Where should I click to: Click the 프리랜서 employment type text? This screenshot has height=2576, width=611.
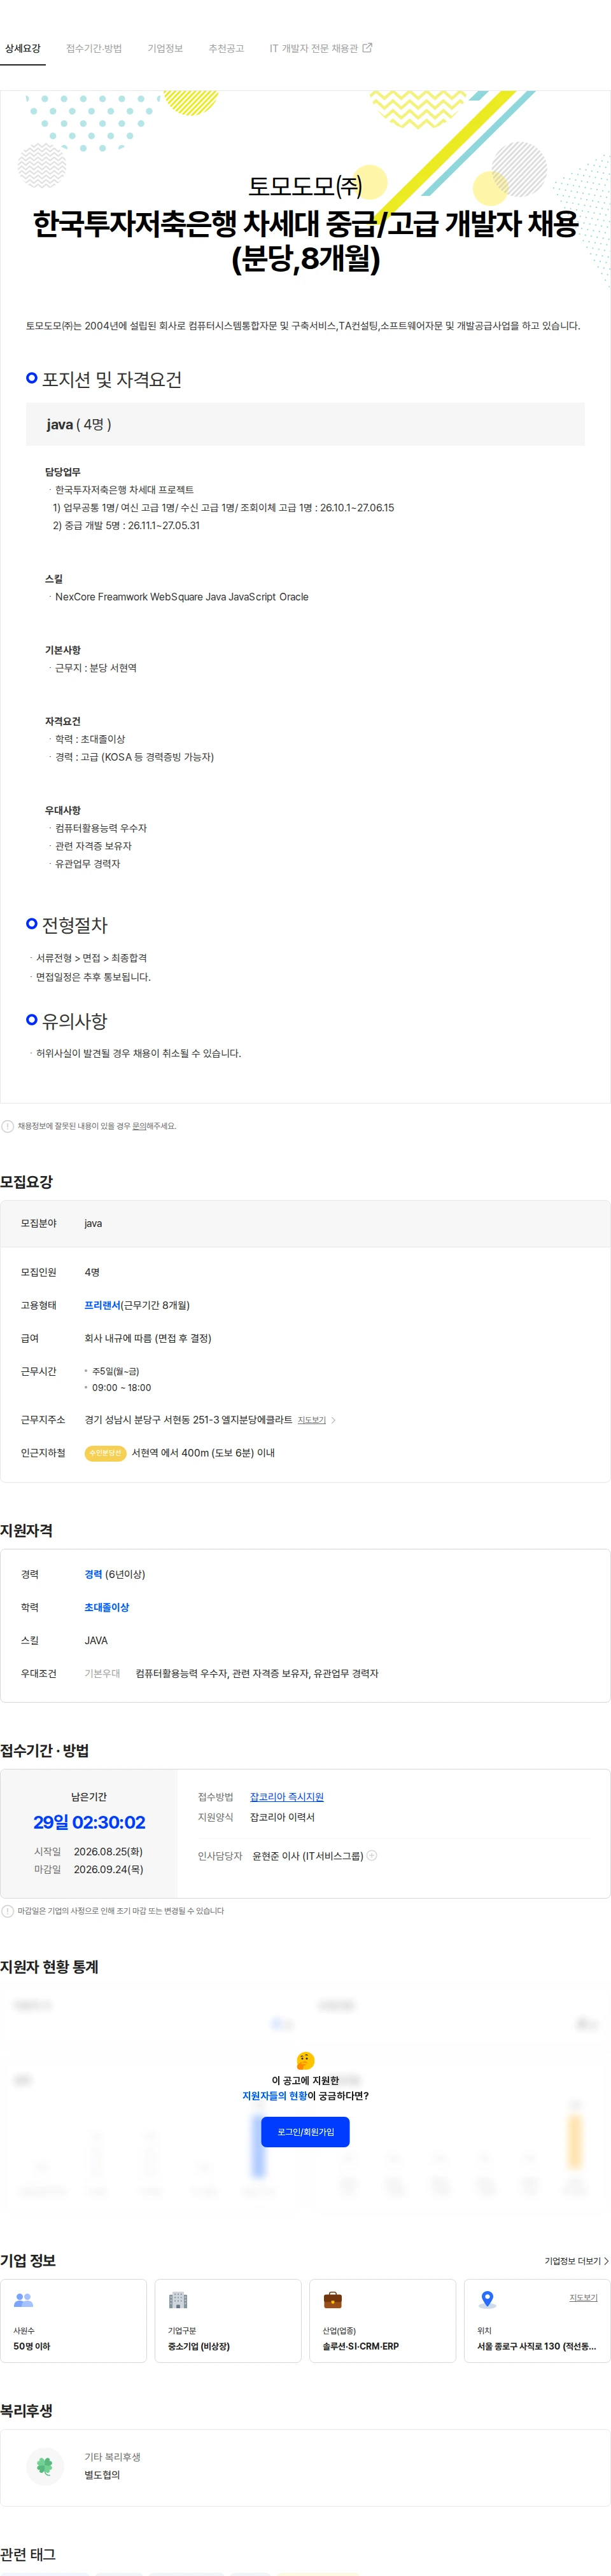pyautogui.click(x=102, y=1305)
